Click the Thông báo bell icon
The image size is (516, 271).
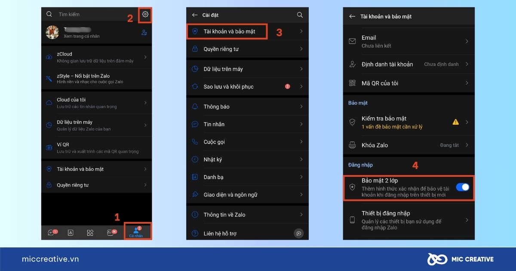pyautogui.click(x=195, y=107)
